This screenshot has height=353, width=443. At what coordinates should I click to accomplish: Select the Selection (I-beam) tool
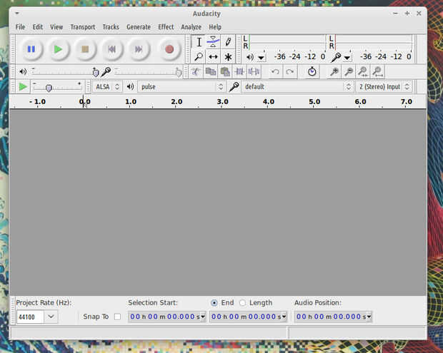tap(199, 42)
